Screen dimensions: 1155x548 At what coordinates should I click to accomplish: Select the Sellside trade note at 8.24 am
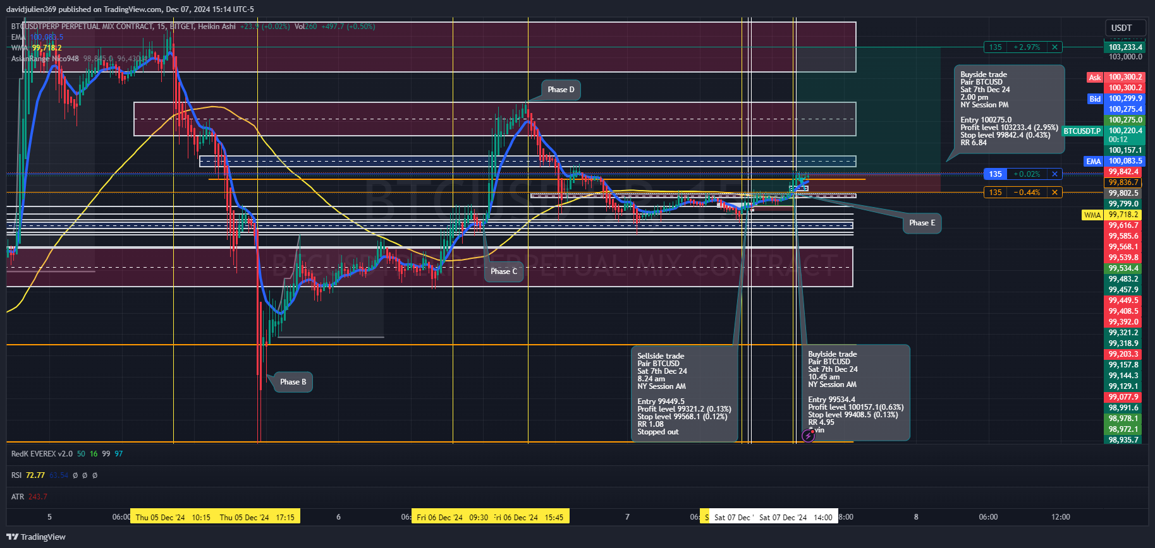pyautogui.click(x=684, y=393)
